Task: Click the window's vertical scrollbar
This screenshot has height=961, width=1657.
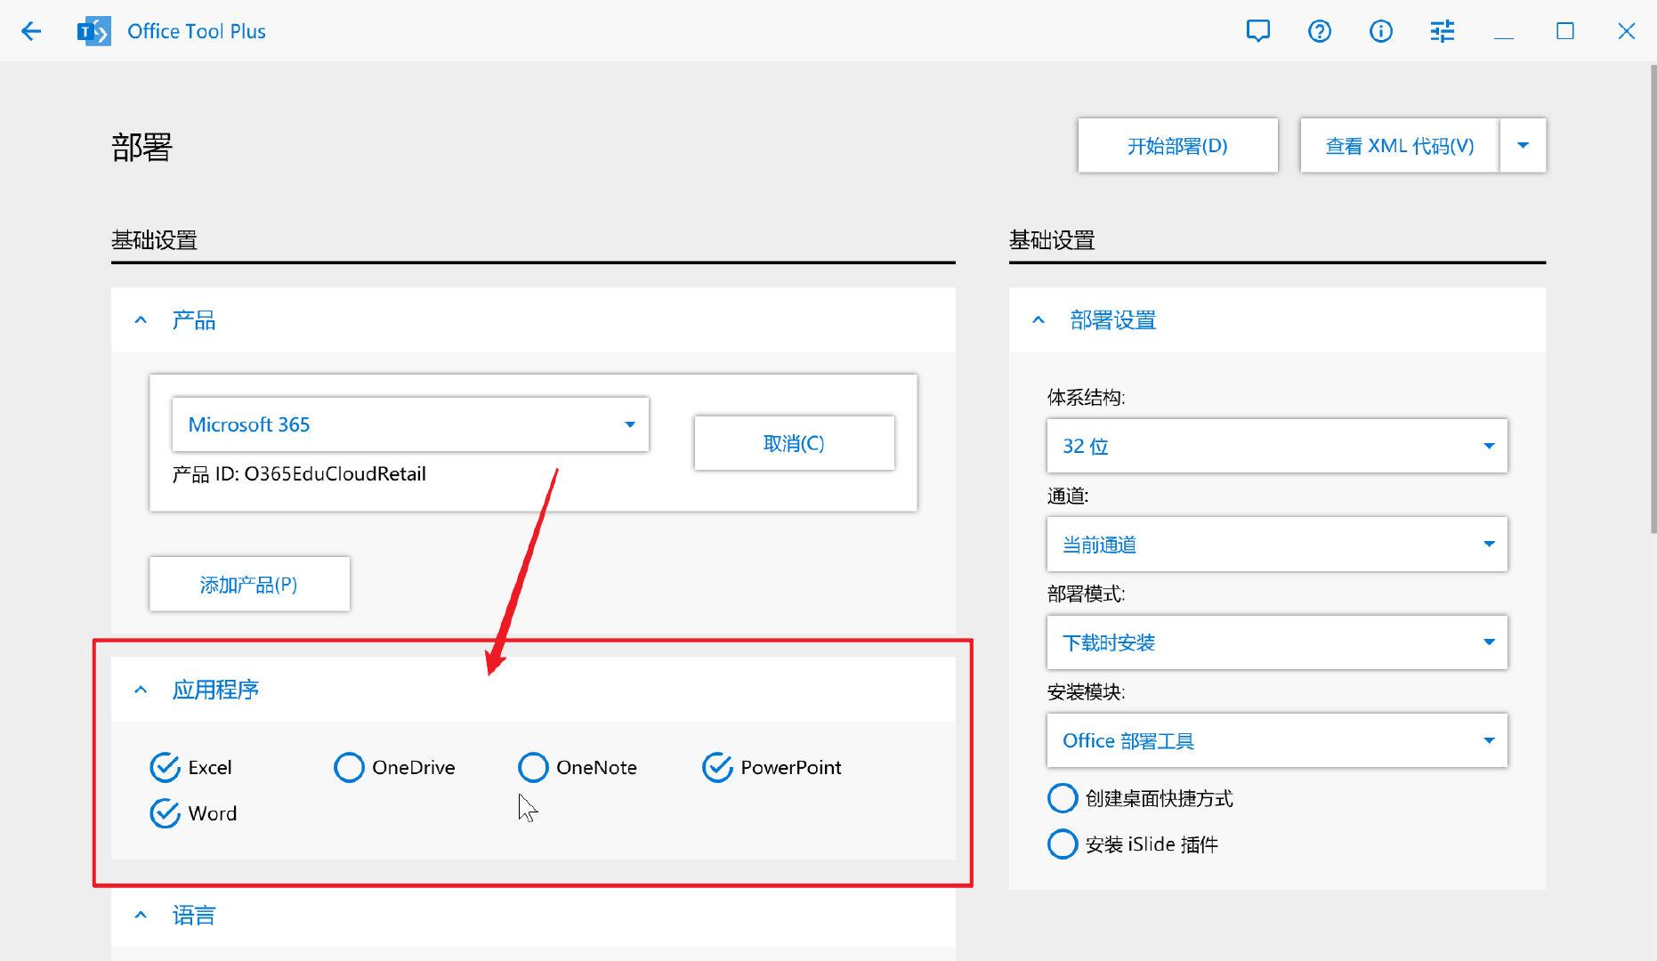Action: tap(1653, 298)
